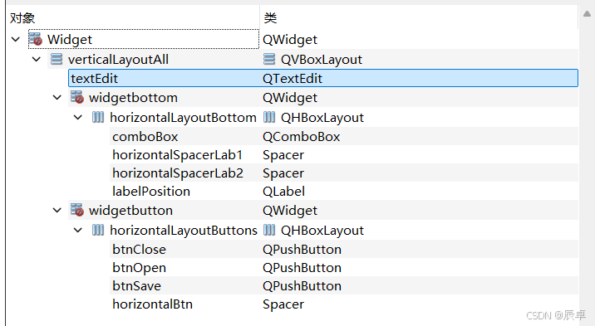Select the Widget object name
Viewport: 595px width, 326px height.
pos(70,39)
